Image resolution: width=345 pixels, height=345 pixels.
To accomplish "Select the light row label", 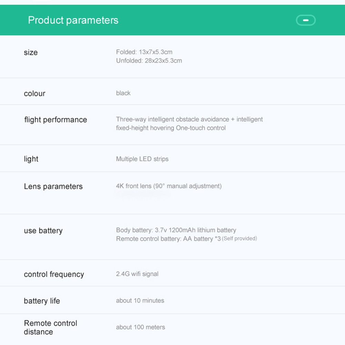I will click(31, 159).
